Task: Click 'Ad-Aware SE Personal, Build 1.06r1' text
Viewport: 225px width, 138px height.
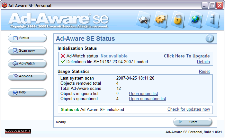Action: [194, 132]
